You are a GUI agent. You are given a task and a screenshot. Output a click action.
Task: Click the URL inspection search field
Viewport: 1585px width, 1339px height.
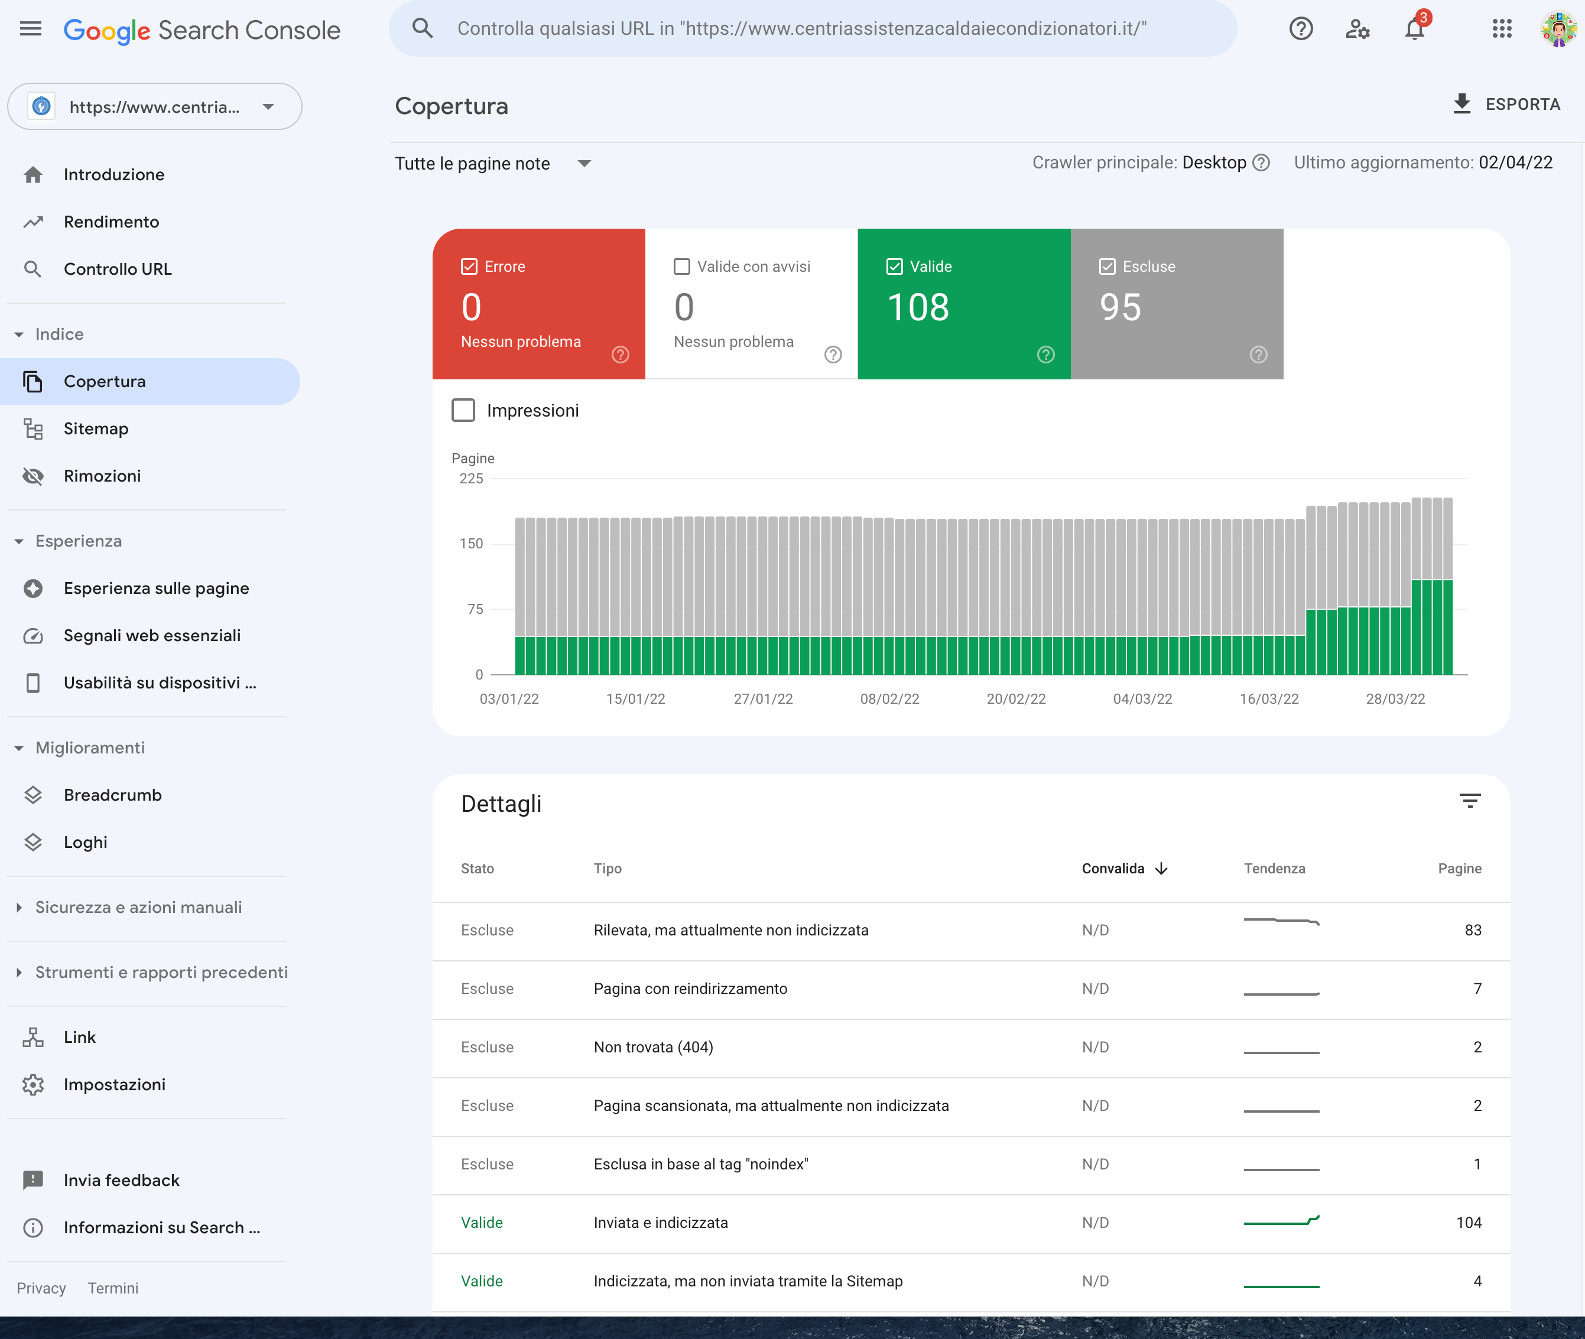click(813, 29)
